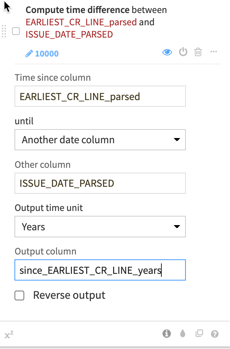Check the step selection checkbox
This screenshot has height=349, width=230.
16,31
